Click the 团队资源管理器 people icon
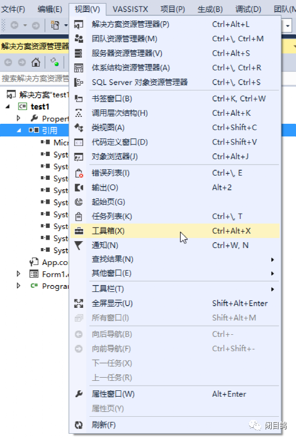The width and height of the screenshot is (296, 439). (79, 39)
